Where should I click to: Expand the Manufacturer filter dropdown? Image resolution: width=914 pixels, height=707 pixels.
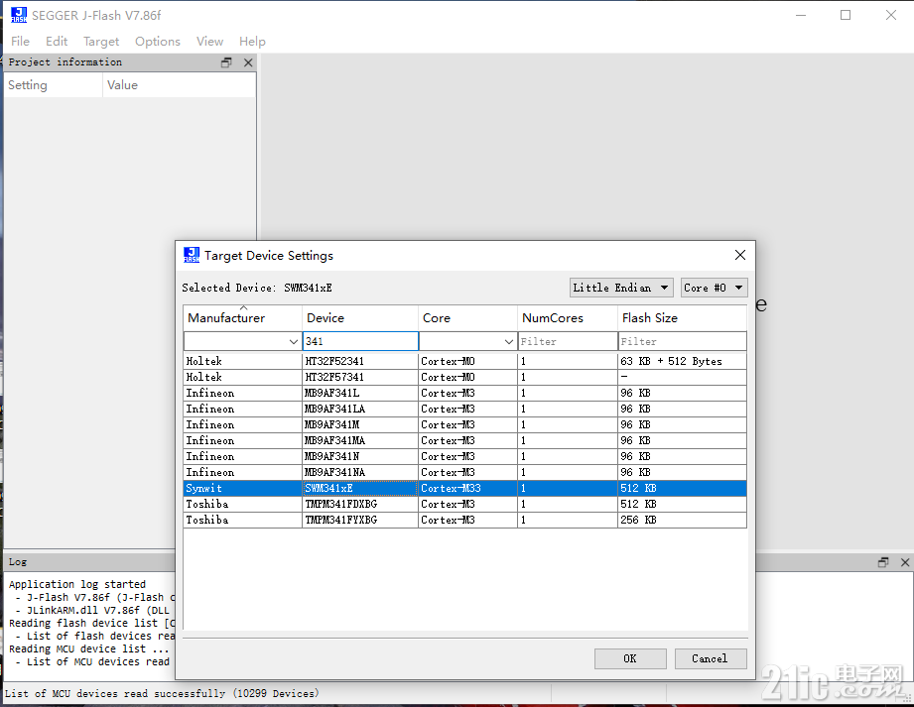293,342
